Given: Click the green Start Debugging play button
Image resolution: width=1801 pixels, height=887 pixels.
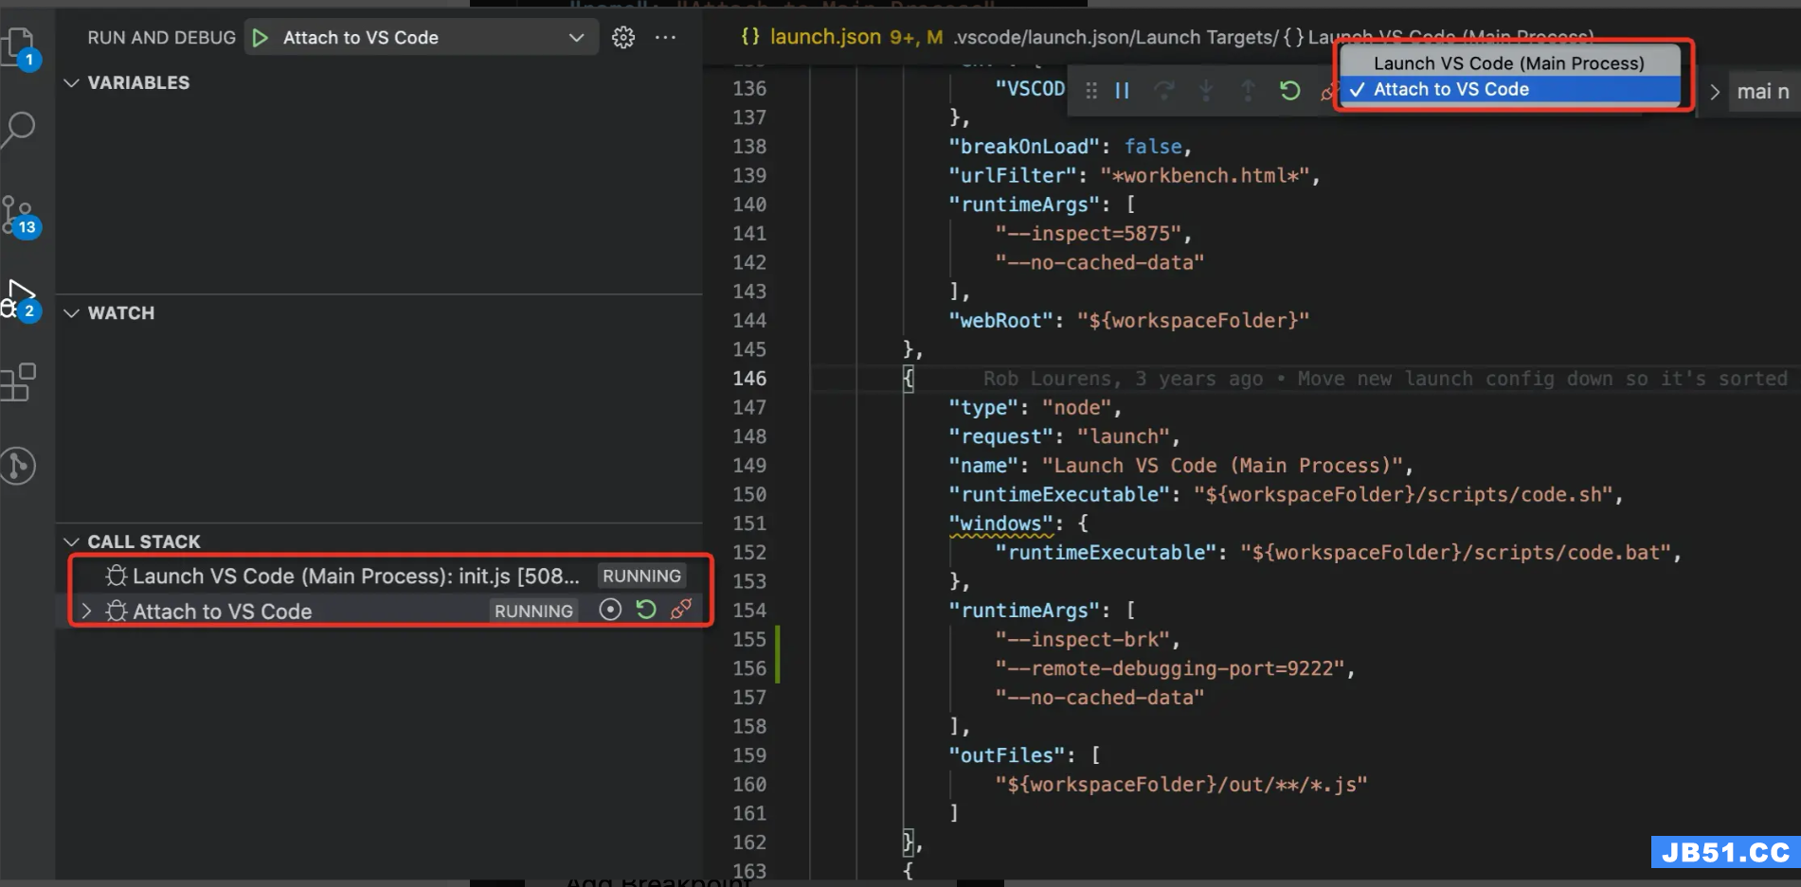Looking at the screenshot, I should click(x=261, y=38).
